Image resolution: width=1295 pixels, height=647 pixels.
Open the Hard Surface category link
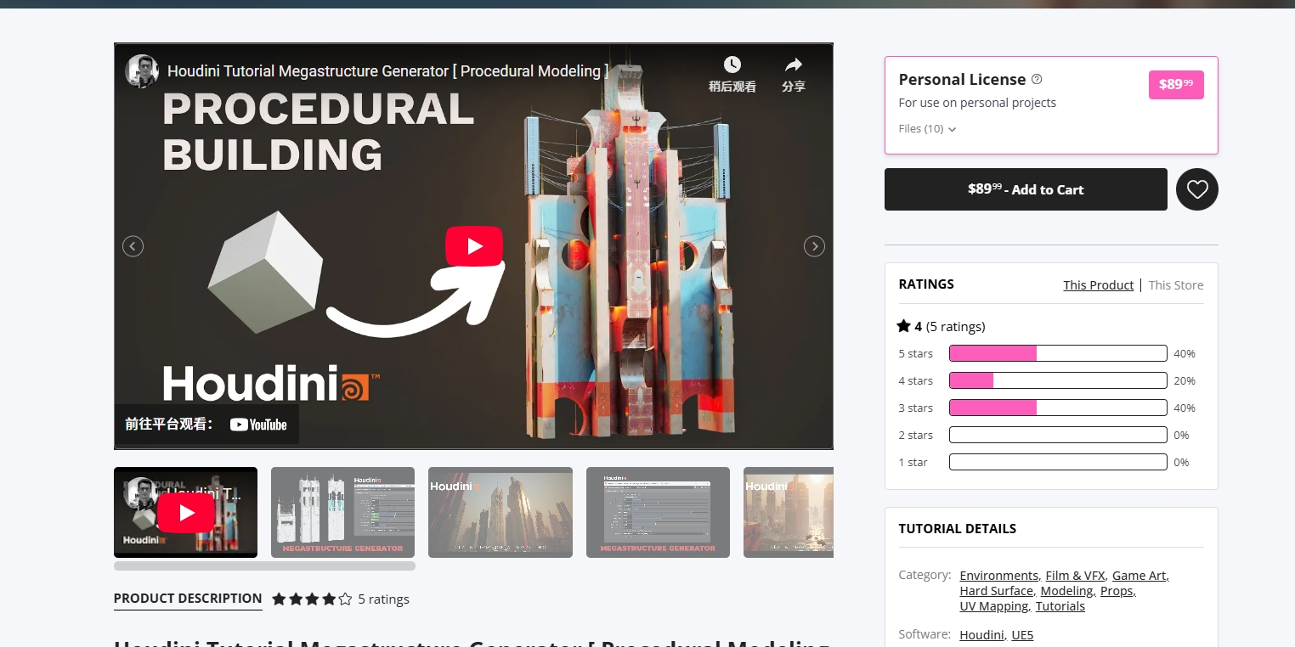(x=996, y=591)
